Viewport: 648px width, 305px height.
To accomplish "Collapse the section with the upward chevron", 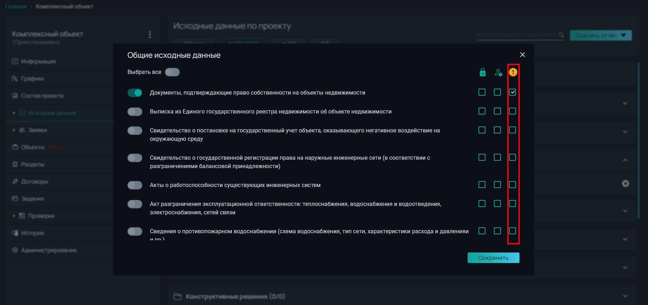I will [625, 160].
